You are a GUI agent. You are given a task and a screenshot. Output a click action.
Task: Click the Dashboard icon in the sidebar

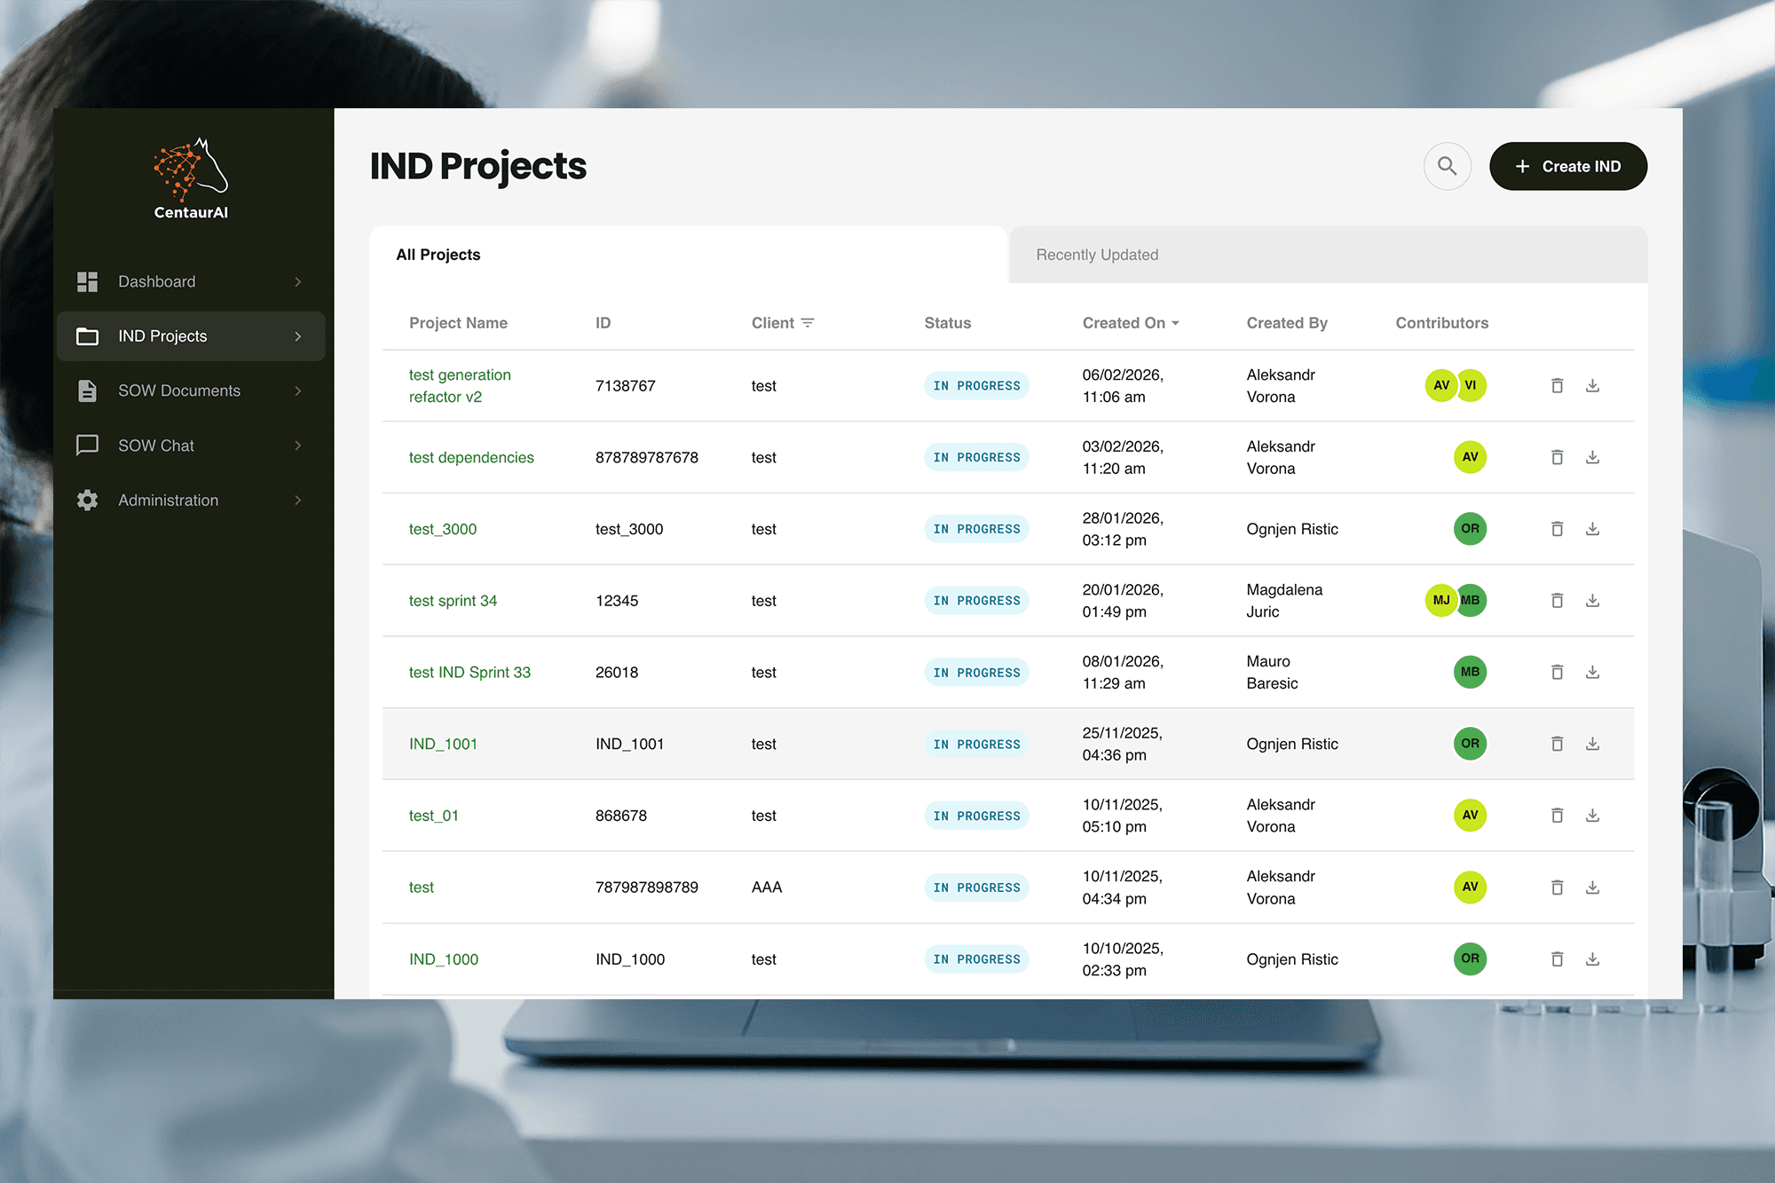87,281
